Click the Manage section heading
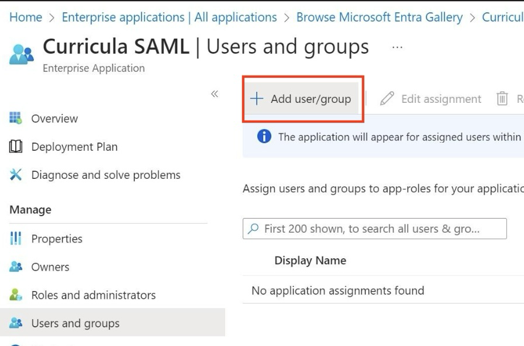The image size is (524, 346). coord(30,210)
